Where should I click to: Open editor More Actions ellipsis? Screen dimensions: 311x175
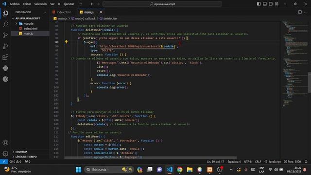point(306,12)
